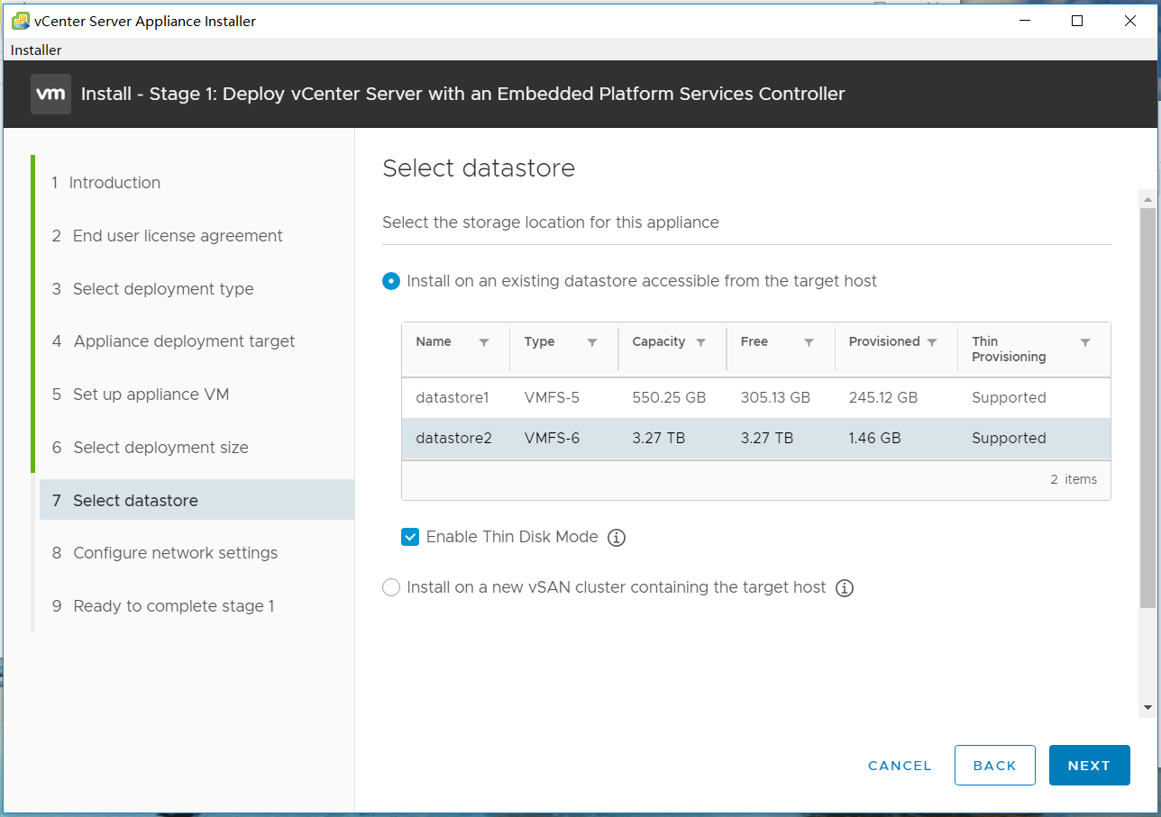Click the 1.46 GB provisioned cell
1161x817 pixels.
[874, 438]
